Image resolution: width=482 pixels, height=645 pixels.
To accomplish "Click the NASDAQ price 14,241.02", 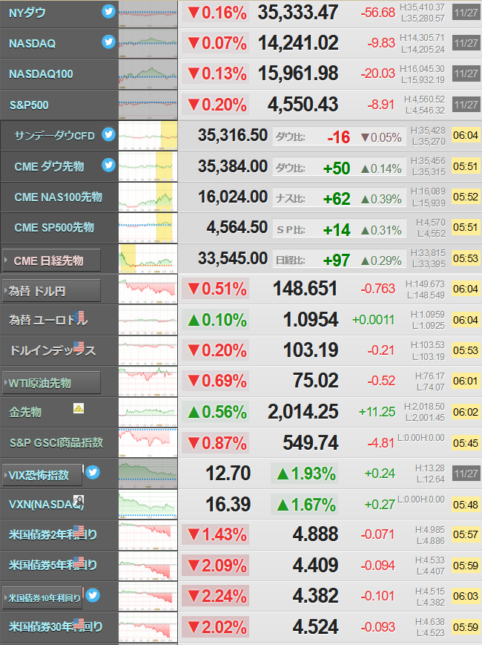I will [x=298, y=43].
